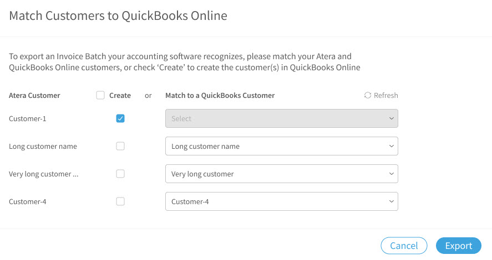Click the 'Long customer name' Atera label
The image size is (492, 260).
tap(43, 147)
